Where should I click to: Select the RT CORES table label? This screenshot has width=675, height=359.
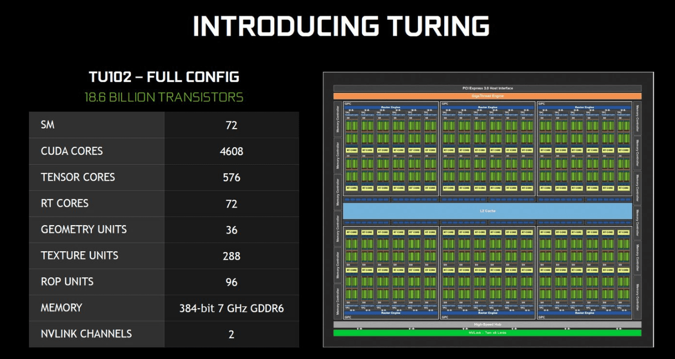pyautogui.click(x=65, y=203)
